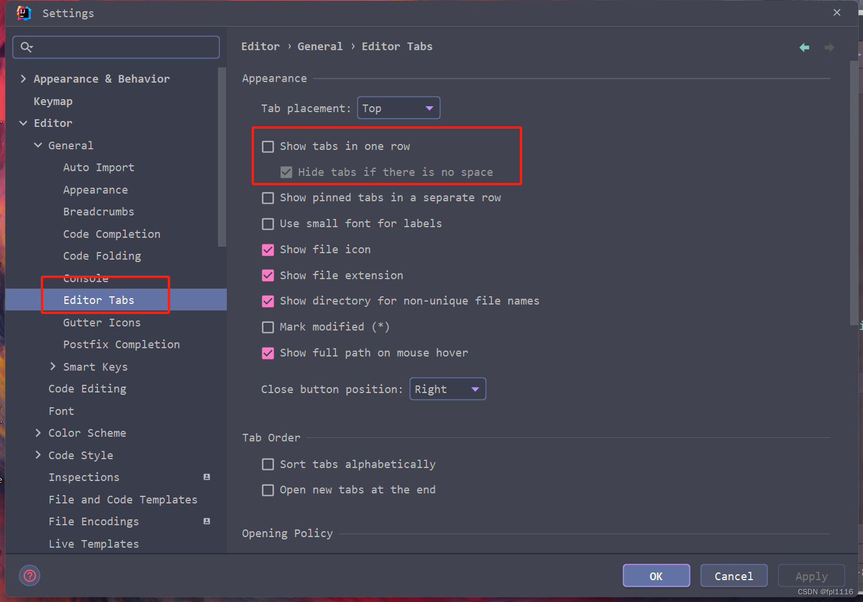Enable Show pinned tabs in a separate row

click(268, 198)
